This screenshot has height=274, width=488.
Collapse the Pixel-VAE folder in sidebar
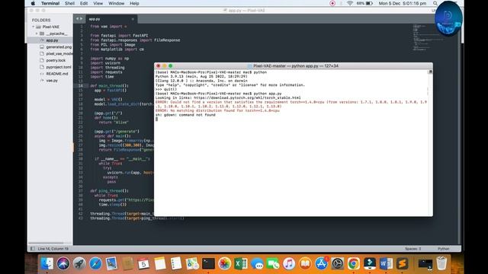point(34,27)
